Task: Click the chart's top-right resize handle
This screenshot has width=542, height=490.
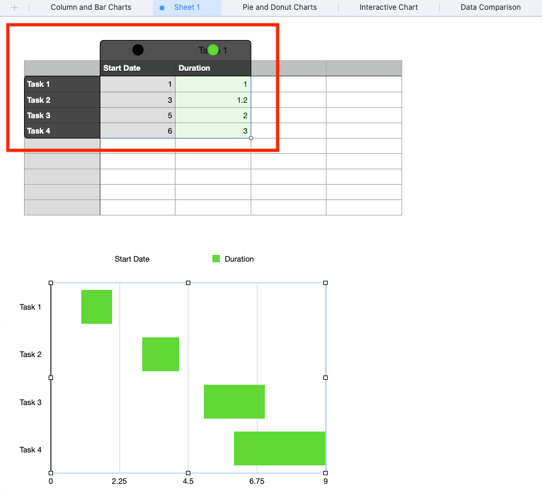Action: pos(325,283)
